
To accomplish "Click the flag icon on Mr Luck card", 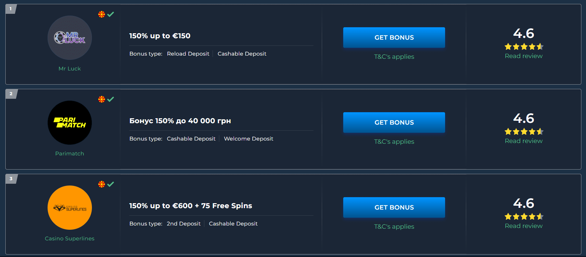I will point(102,14).
